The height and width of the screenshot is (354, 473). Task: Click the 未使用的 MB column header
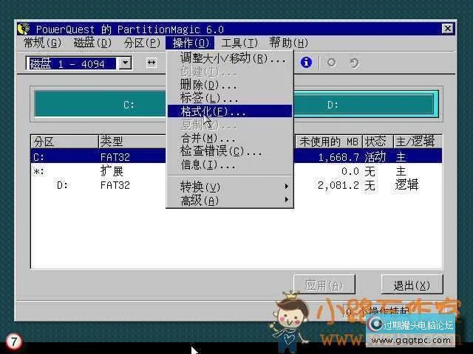pos(328,141)
